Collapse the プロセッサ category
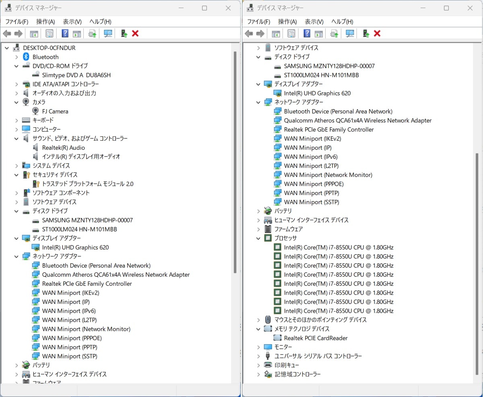Viewport: 483px width, 397px height. pyautogui.click(x=258, y=238)
